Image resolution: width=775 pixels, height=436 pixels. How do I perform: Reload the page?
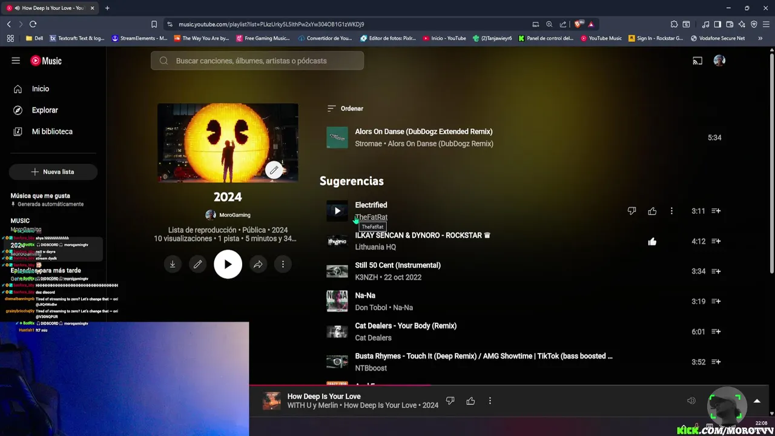pyautogui.click(x=33, y=24)
